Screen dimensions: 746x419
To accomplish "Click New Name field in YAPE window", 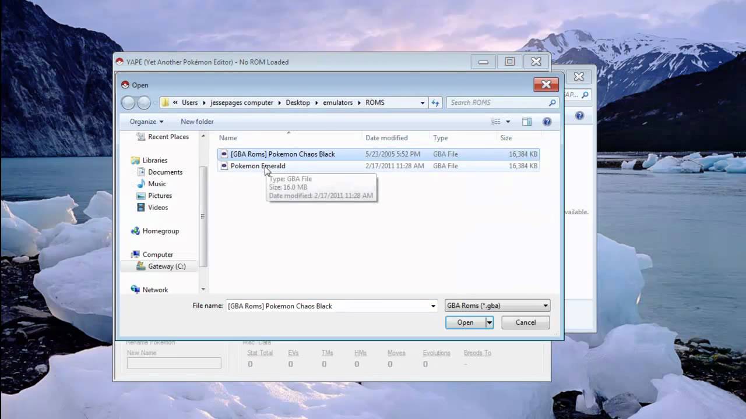I will coord(174,363).
